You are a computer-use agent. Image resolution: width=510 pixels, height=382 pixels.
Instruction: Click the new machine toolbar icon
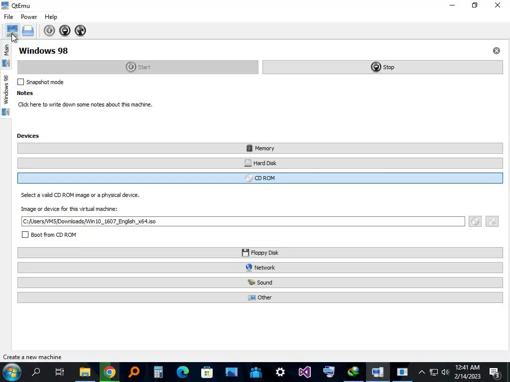[x=12, y=30]
